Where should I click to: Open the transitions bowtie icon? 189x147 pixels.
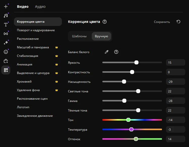pos(6,33)
